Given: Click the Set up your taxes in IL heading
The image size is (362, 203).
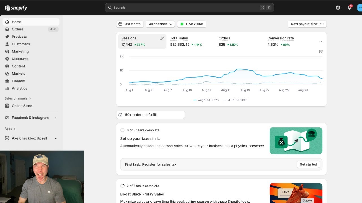Looking at the screenshot, I should [140, 139].
